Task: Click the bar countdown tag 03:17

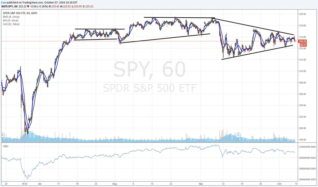Action: 303,45
